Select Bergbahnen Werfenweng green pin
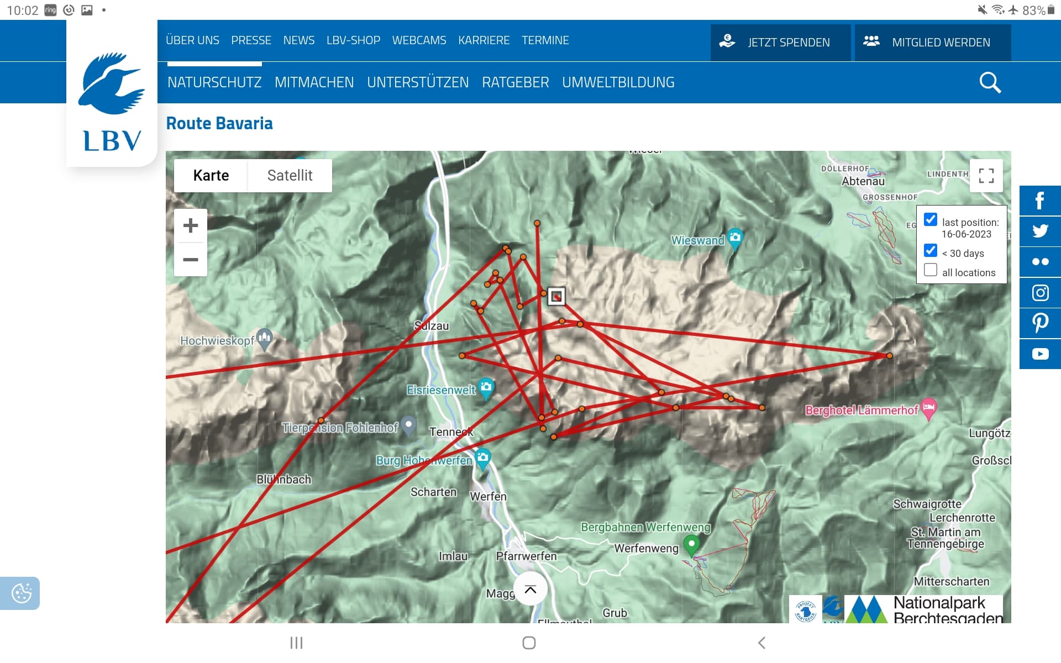The image size is (1061, 663). pyautogui.click(x=691, y=545)
